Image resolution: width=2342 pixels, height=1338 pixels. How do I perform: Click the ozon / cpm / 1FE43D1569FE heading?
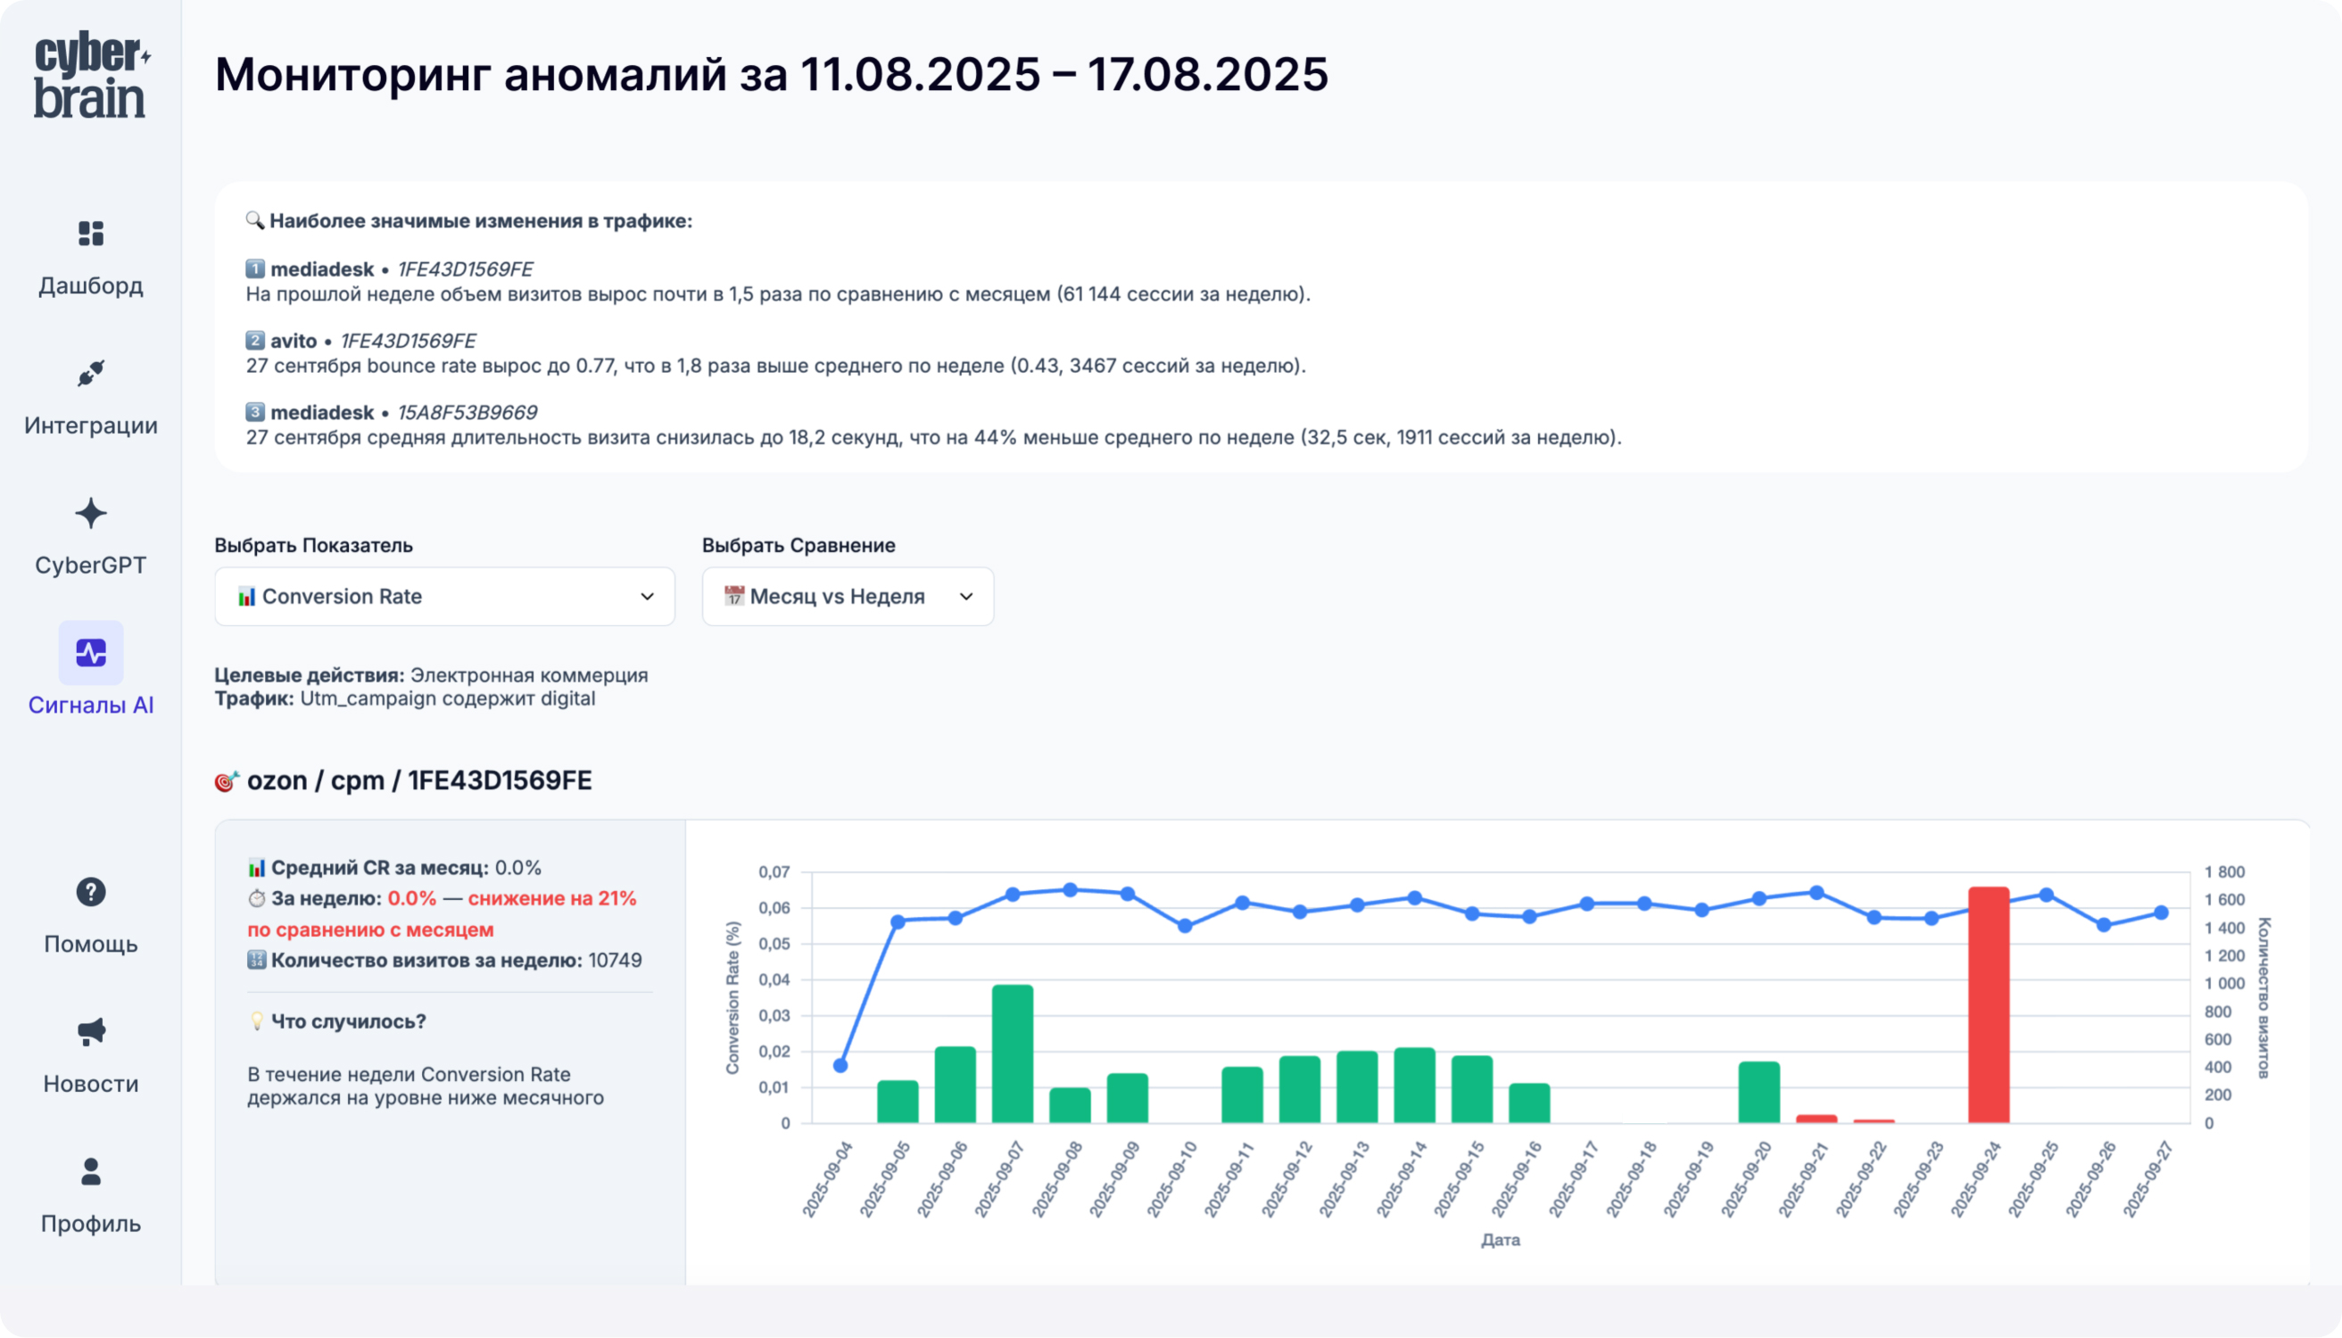pos(419,781)
